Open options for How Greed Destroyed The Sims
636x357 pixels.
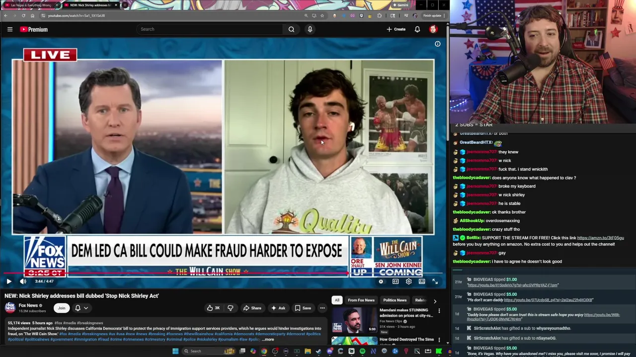[x=439, y=340]
